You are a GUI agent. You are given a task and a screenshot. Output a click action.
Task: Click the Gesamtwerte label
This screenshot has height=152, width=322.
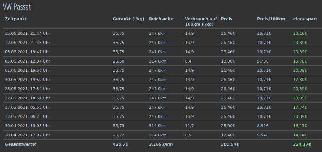[21, 144]
